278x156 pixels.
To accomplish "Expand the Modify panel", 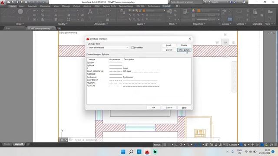I will coord(63,24).
